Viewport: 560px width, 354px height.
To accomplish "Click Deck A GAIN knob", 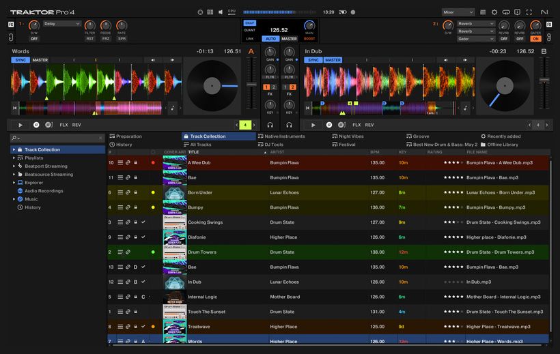I will [270, 52].
